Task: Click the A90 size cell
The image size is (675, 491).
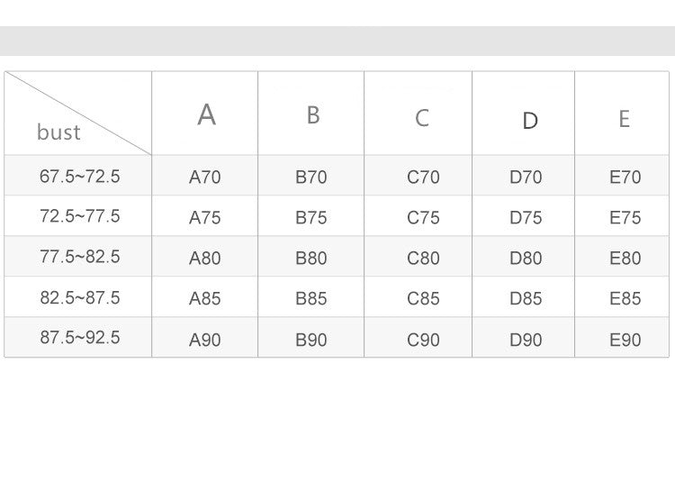Action: coord(204,341)
